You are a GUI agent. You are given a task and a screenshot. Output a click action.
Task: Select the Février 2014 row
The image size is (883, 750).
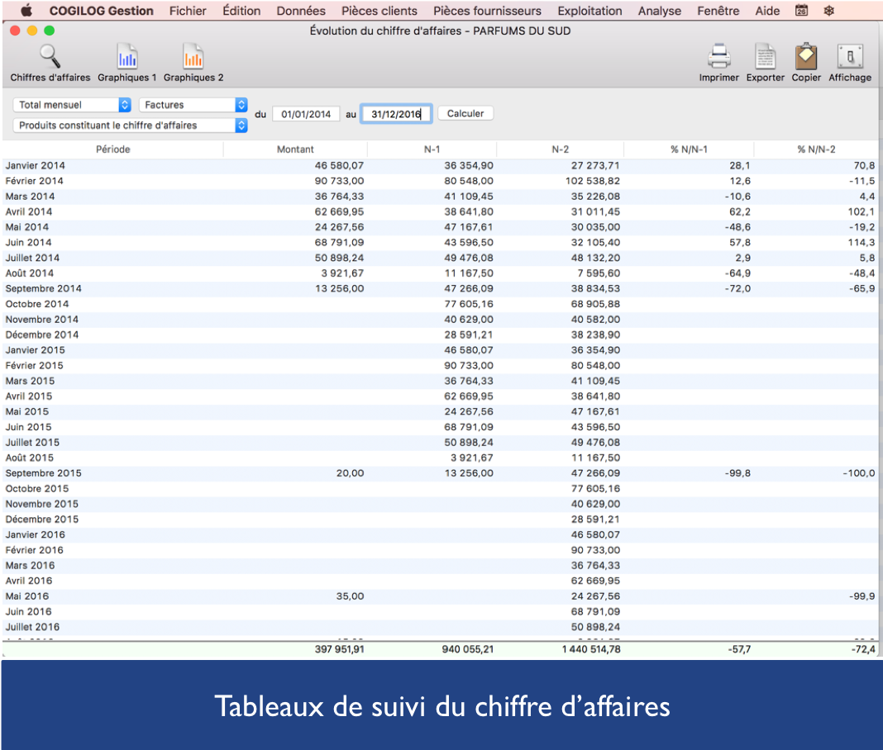point(440,181)
